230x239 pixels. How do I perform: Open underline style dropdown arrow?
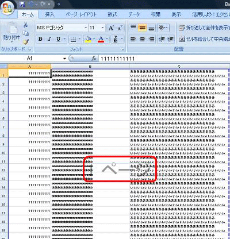click(x=64, y=39)
